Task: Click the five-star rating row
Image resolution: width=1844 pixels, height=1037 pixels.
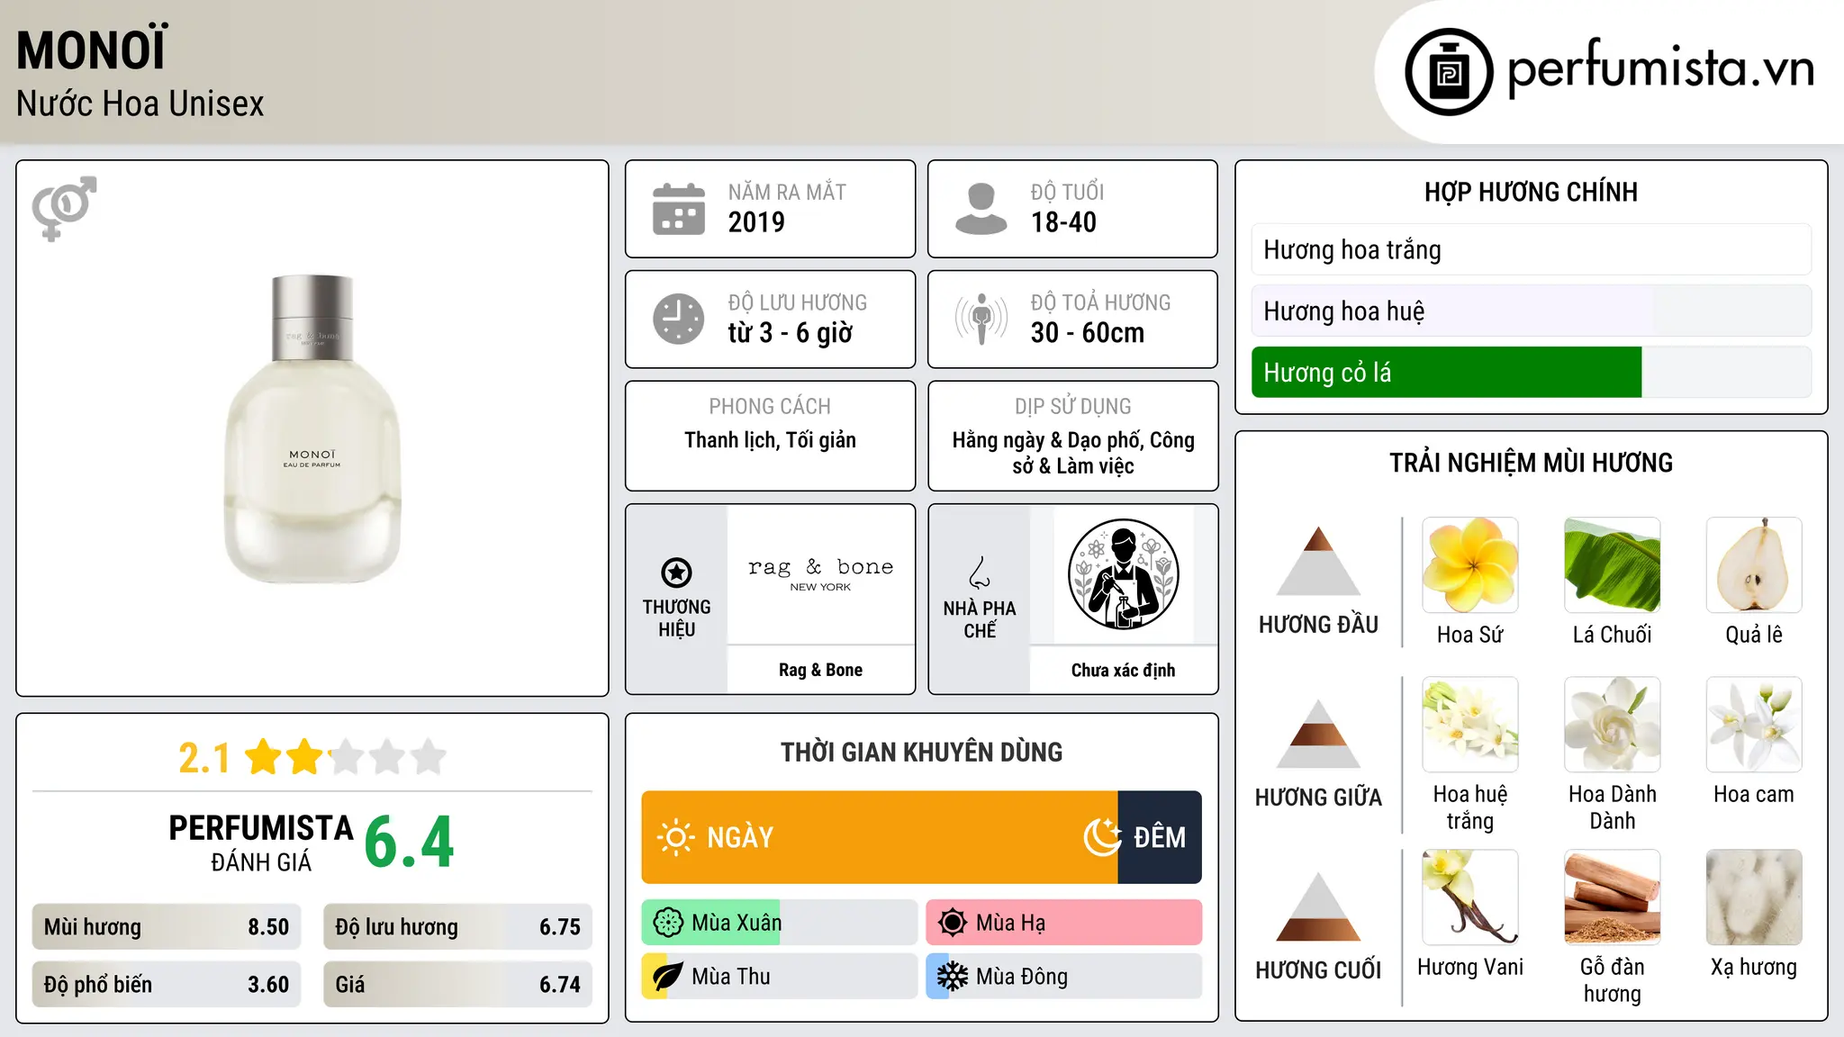Action: (346, 757)
